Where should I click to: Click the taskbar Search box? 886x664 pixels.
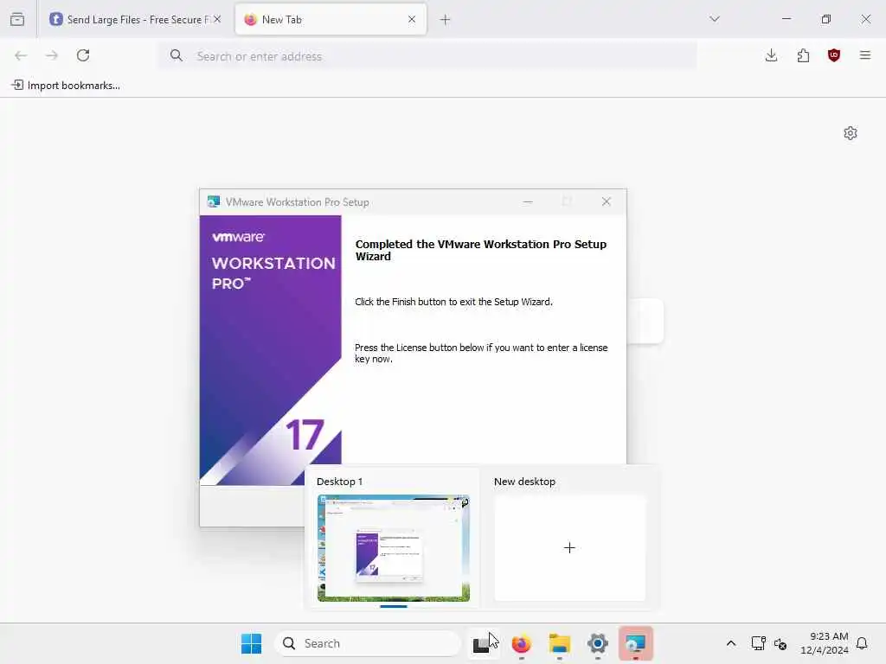pos(367,643)
